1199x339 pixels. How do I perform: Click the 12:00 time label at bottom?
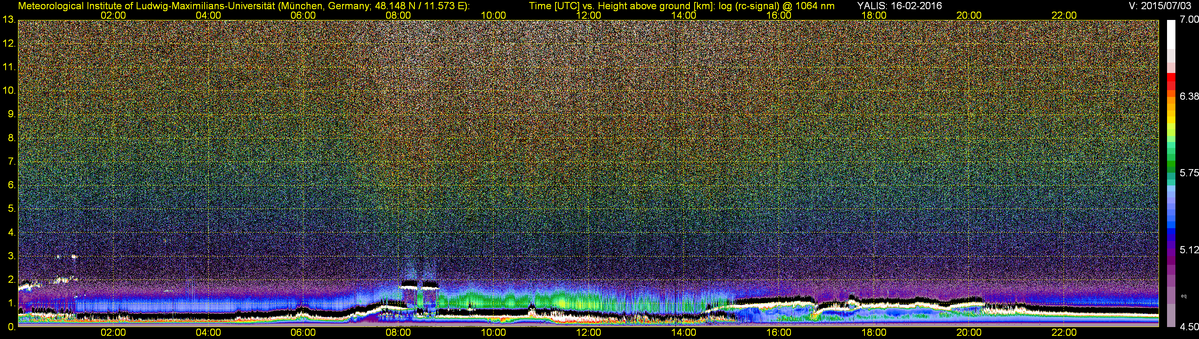(x=588, y=333)
